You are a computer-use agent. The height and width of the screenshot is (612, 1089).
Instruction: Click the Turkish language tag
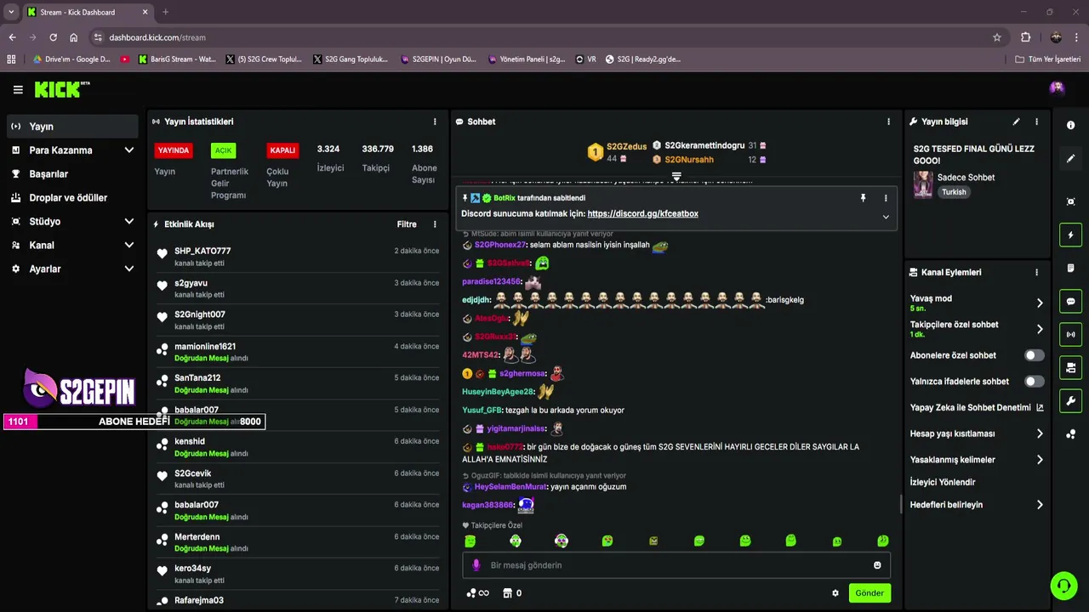click(x=954, y=192)
